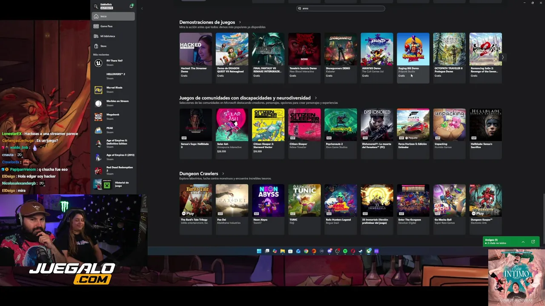Open the TUNIC game tile

[x=304, y=209]
